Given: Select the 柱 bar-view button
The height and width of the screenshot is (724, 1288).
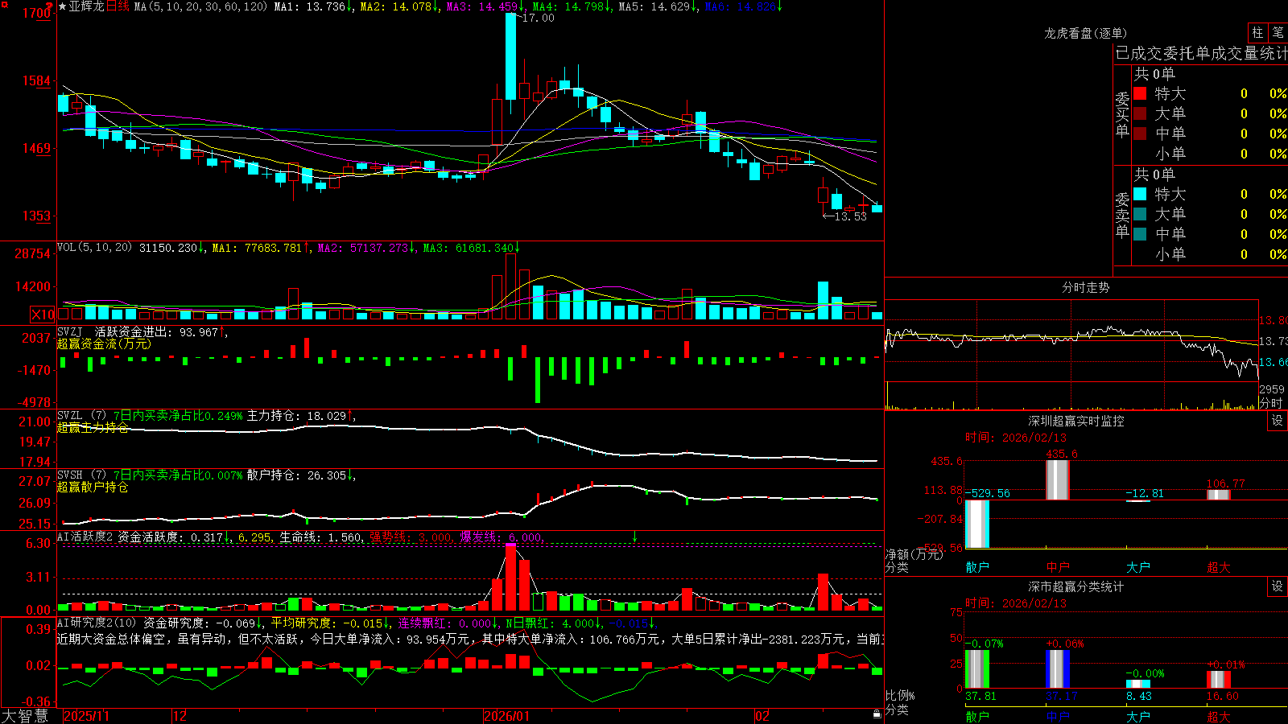Looking at the screenshot, I should [1257, 32].
